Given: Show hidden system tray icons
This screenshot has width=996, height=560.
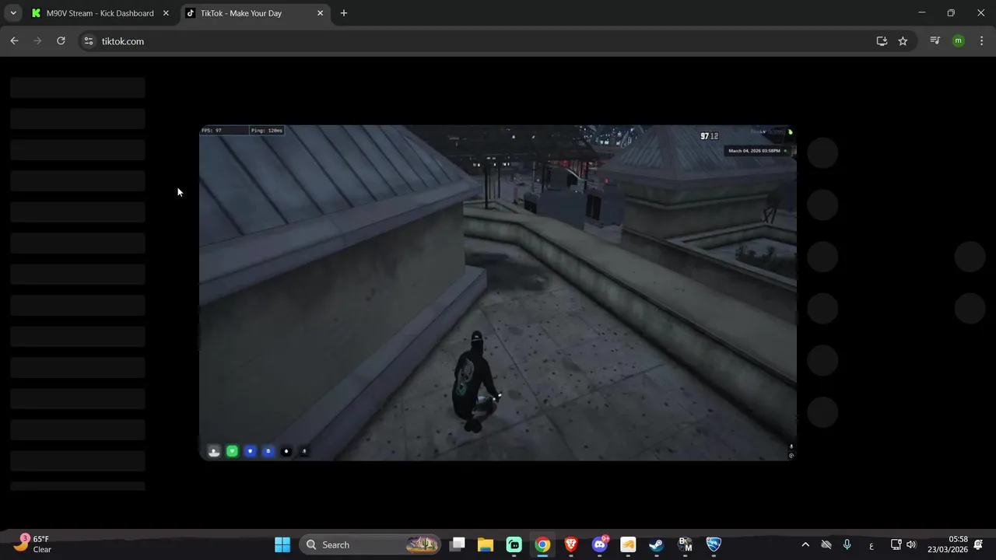Looking at the screenshot, I should [x=805, y=544].
